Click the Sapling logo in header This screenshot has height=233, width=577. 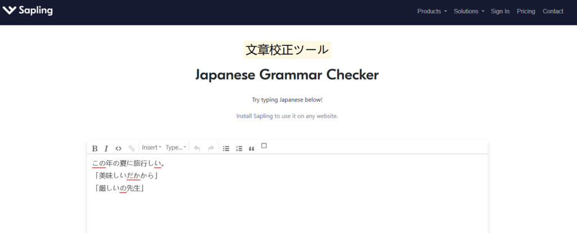(x=28, y=11)
